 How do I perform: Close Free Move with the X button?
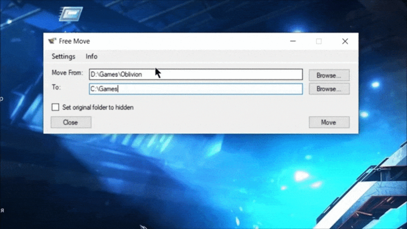[345, 41]
